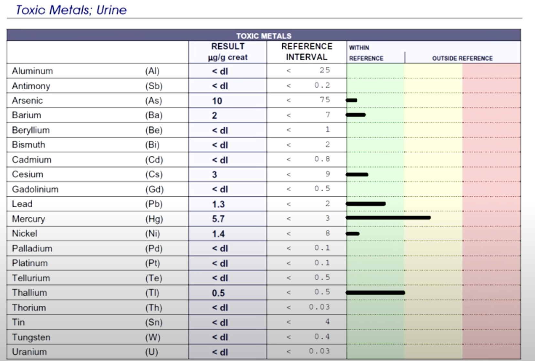Viewport: 535px width, 361px height.
Task: Click the Thallium result bar
Action: tap(375, 293)
